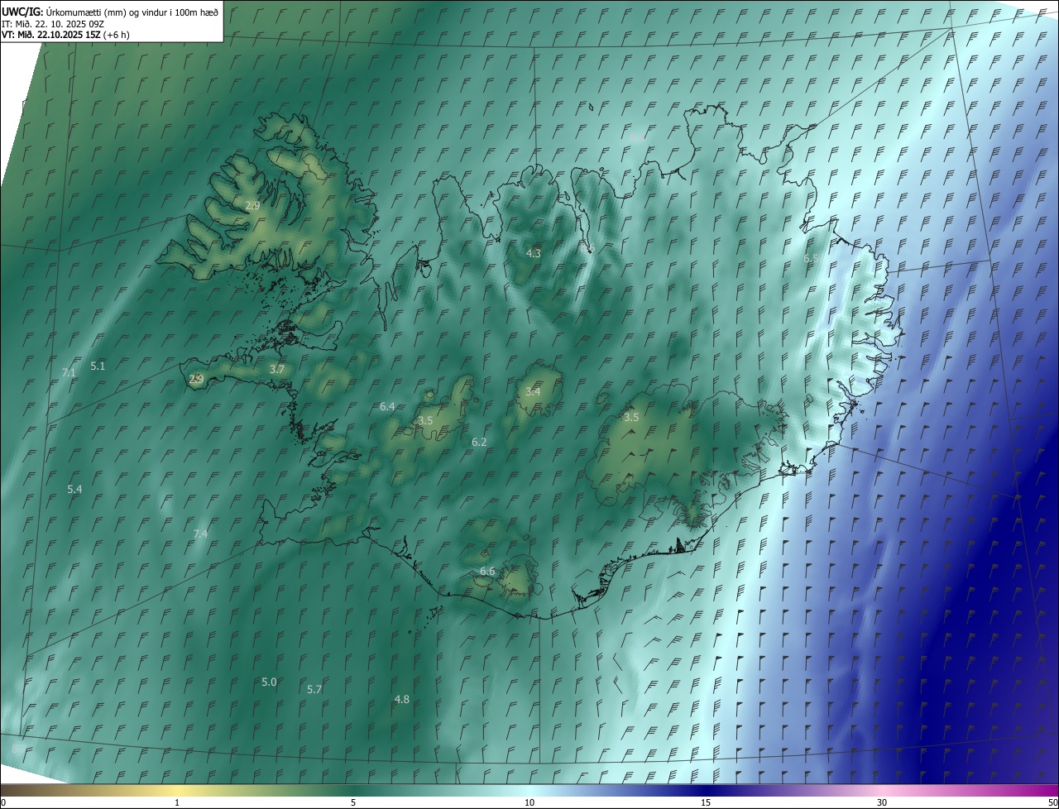
Task: Click the color scale label '0'
Action: coord(3,802)
